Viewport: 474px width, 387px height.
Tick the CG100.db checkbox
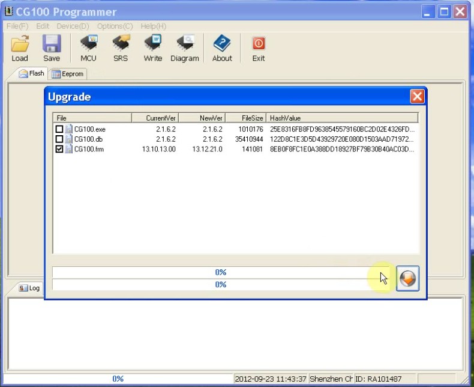click(x=59, y=139)
